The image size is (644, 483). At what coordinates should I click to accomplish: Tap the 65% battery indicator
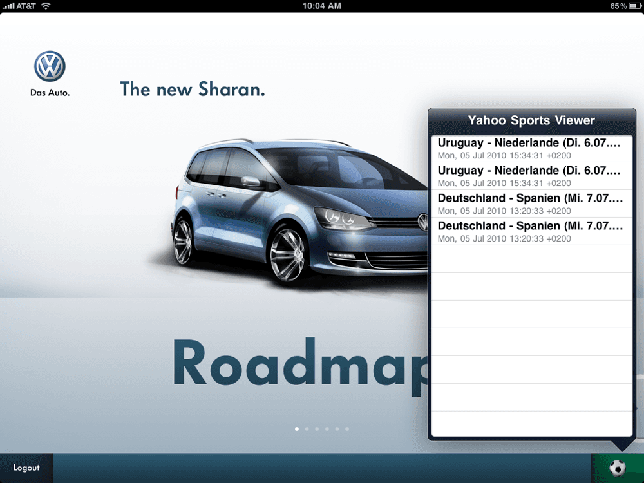[626, 6]
